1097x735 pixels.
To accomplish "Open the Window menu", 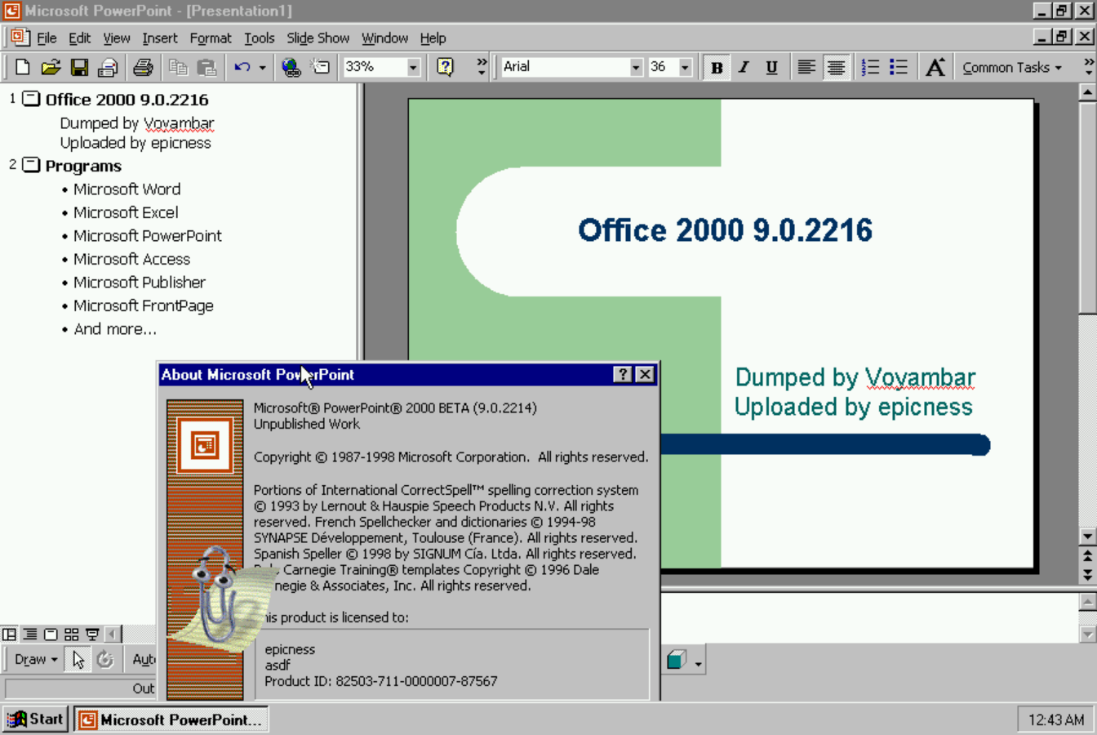I will [384, 38].
